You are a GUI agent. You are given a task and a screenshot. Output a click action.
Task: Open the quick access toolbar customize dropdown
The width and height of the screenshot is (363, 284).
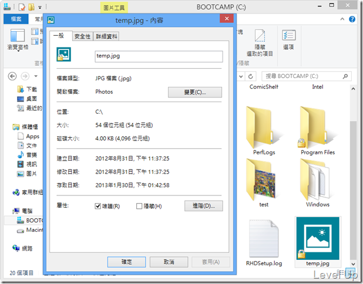coord(40,8)
